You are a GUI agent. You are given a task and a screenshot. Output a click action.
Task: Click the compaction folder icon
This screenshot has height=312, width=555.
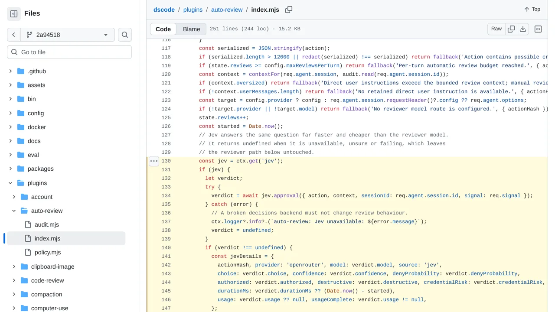coord(24,294)
